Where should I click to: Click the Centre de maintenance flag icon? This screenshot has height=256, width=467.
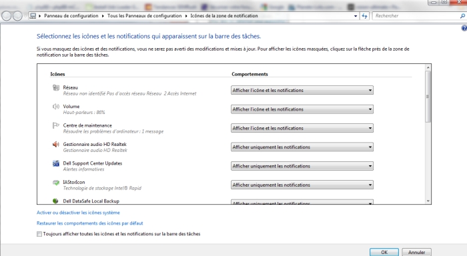tap(55, 125)
